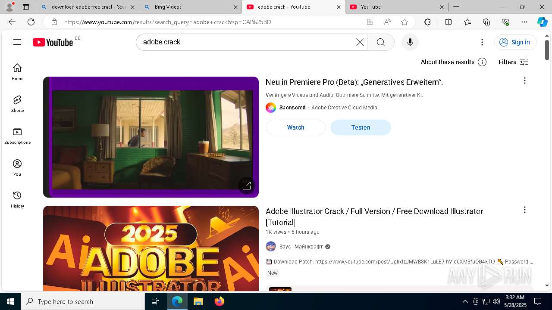This screenshot has height=310, width=552.
Task: Open the Edge profile icon
Action: 9,7
